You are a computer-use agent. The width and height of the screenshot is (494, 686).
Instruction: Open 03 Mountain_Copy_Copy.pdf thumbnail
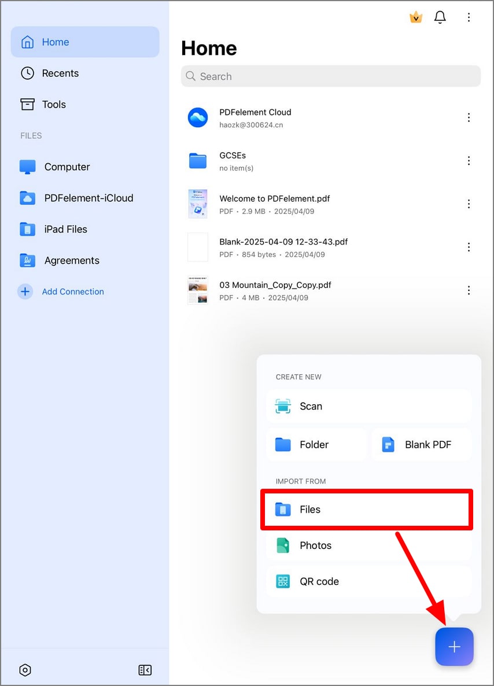point(198,290)
